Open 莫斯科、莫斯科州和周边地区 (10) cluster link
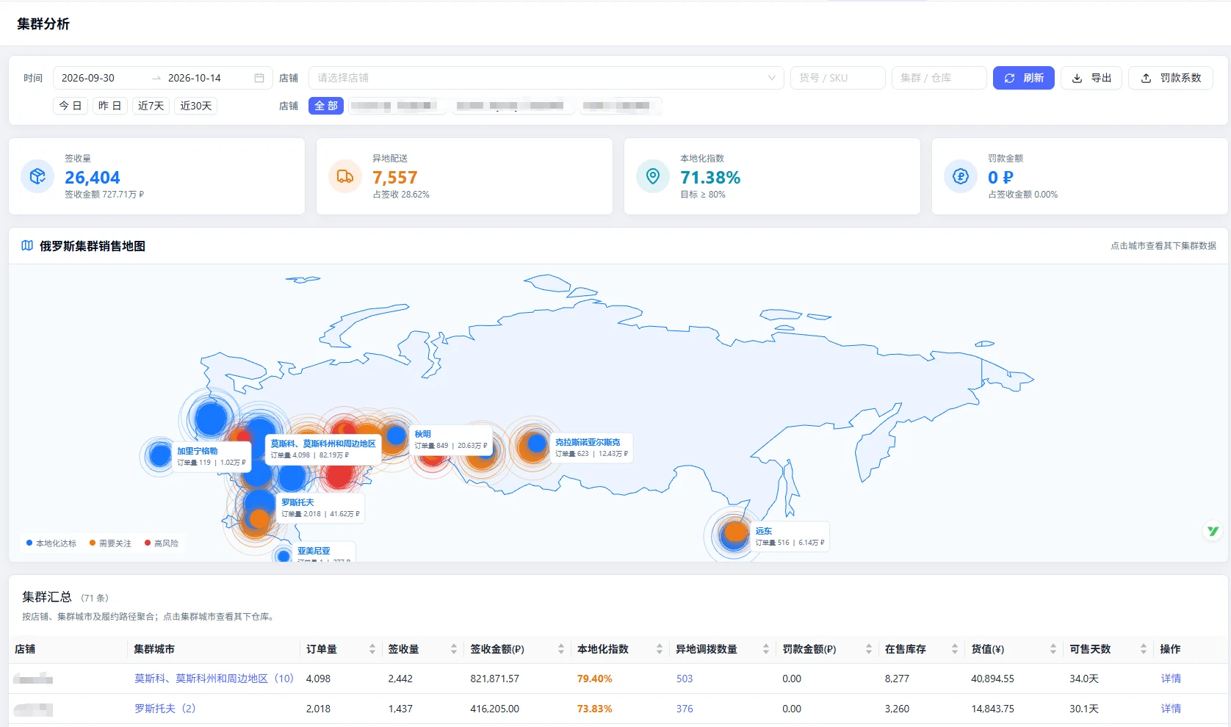The width and height of the screenshot is (1231, 727). point(214,679)
